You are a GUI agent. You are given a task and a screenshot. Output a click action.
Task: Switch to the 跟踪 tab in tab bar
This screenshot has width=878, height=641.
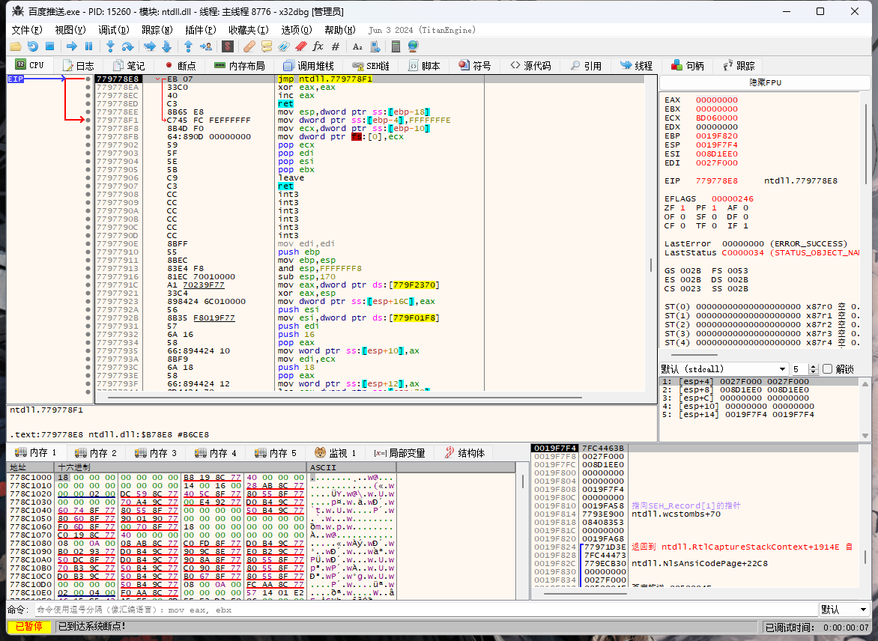click(x=739, y=65)
